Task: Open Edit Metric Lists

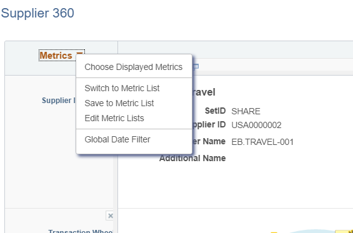Action: tap(114, 118)
